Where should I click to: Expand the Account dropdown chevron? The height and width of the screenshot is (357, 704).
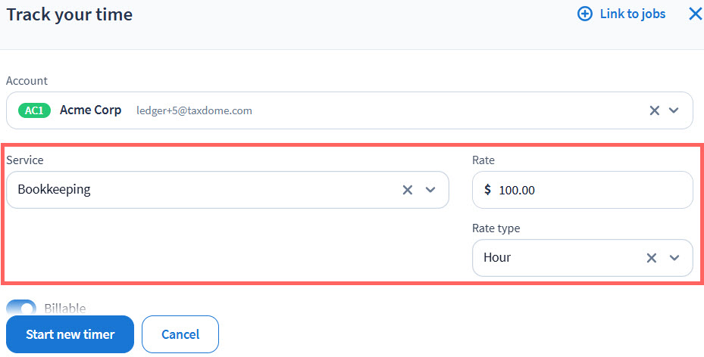674,110
